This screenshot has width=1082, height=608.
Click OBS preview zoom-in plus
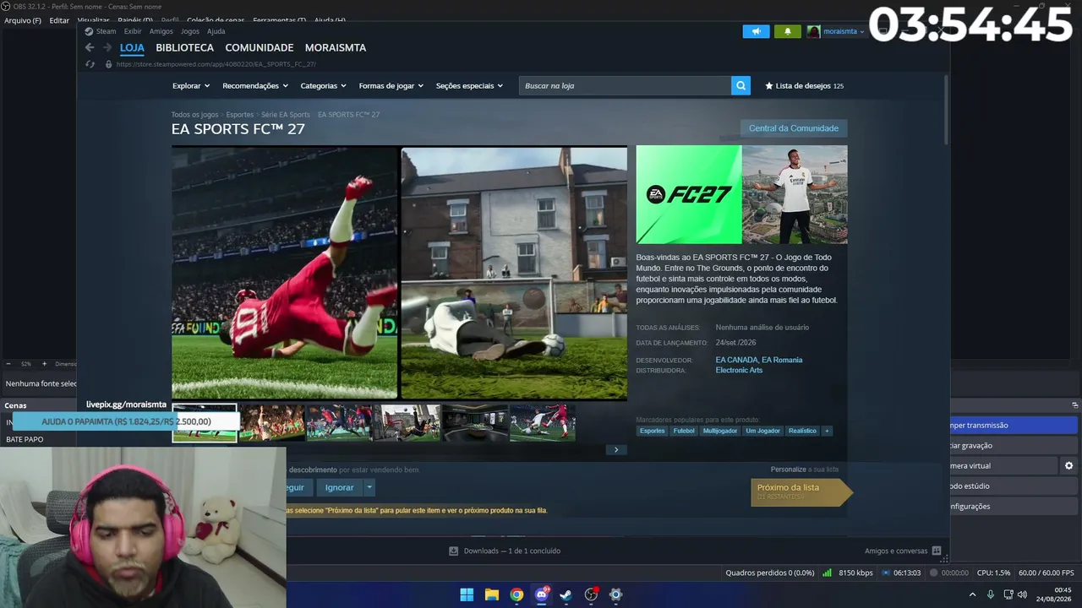coord(44,364)
